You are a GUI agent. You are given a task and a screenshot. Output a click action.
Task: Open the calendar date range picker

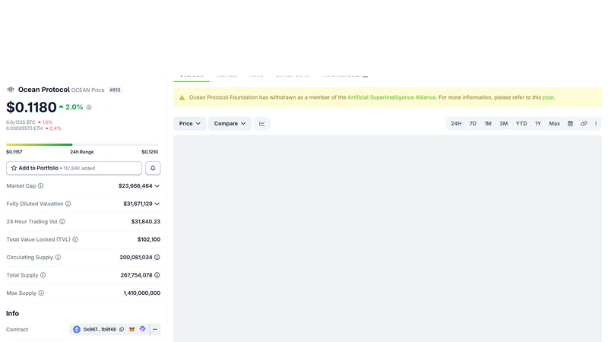[571, 123]
